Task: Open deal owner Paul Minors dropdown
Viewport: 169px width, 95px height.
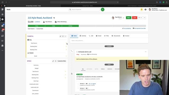Action: [x=123, y=18]
